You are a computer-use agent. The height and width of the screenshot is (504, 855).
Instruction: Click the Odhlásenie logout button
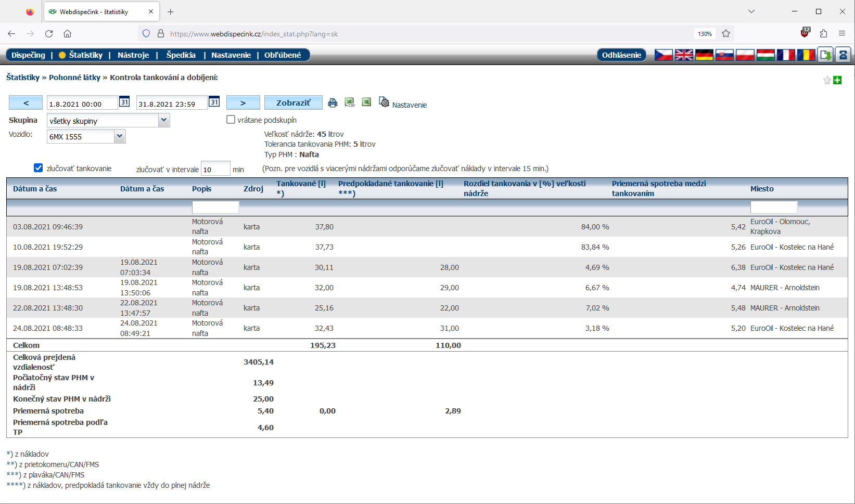(x=621, y=55)
